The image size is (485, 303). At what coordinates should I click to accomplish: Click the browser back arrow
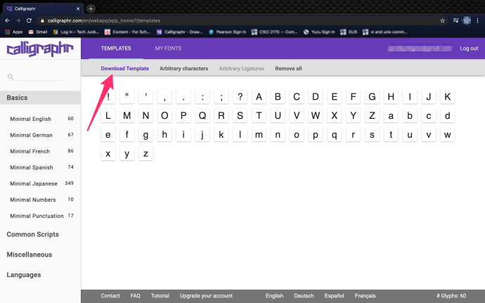pyautogui.click(x=8, y=20)
